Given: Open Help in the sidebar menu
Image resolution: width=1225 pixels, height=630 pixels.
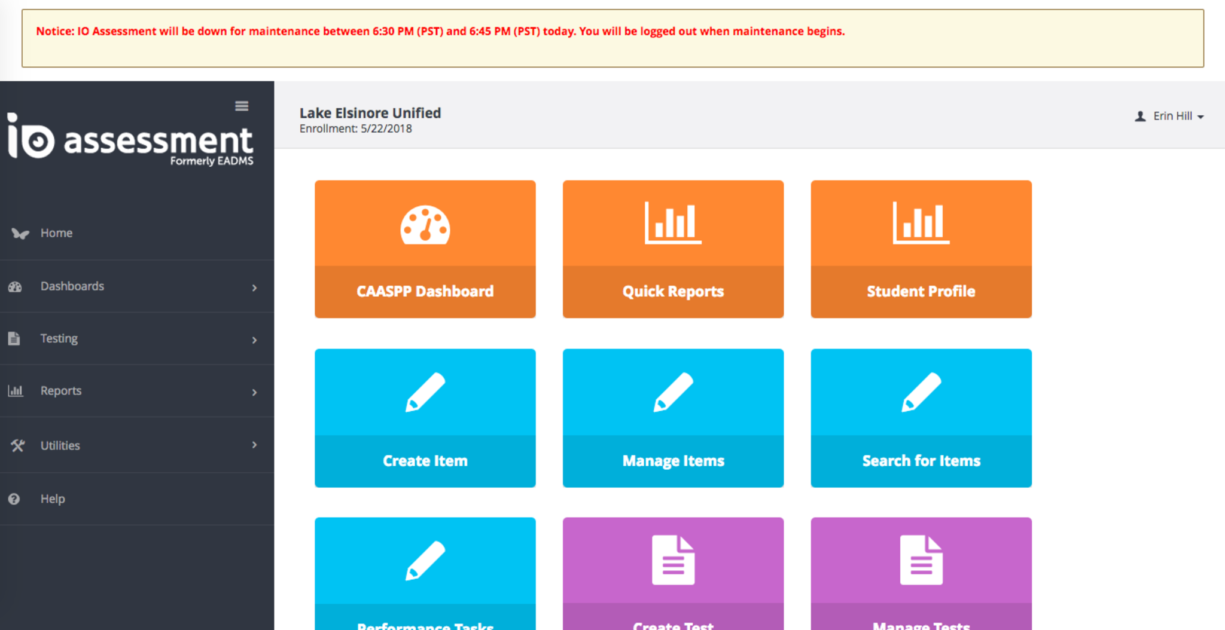Looking at the screenshot, I should click(x=53, y=499).
